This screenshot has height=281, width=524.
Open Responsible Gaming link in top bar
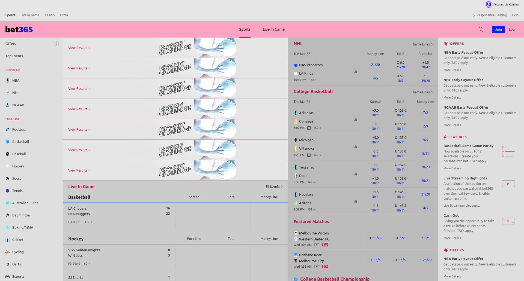[491, 15]
